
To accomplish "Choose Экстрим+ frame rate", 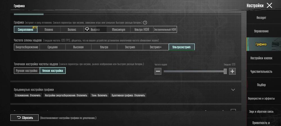I will (156, 47).
